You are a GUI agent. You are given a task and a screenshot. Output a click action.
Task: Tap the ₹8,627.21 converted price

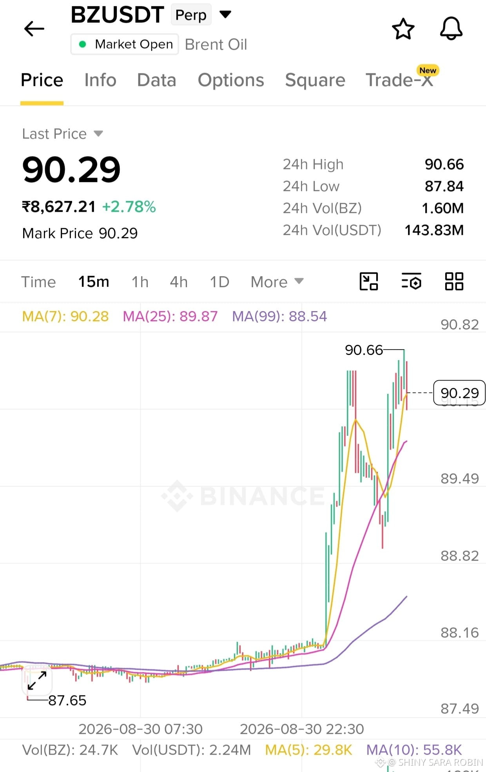[x=59, y=207]
